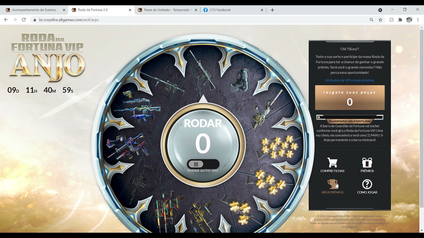Open the Chrome profile avatar
Screen dimensions: 424x238
pyautogui.click(x=409, y=20)
